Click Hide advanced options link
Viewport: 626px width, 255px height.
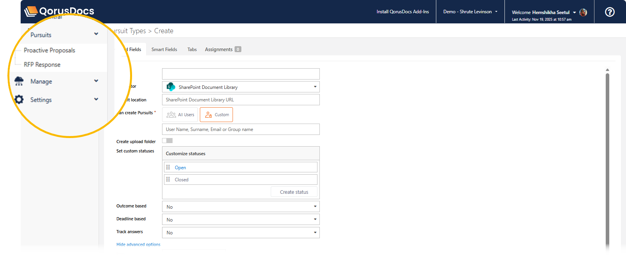[138, 244]
